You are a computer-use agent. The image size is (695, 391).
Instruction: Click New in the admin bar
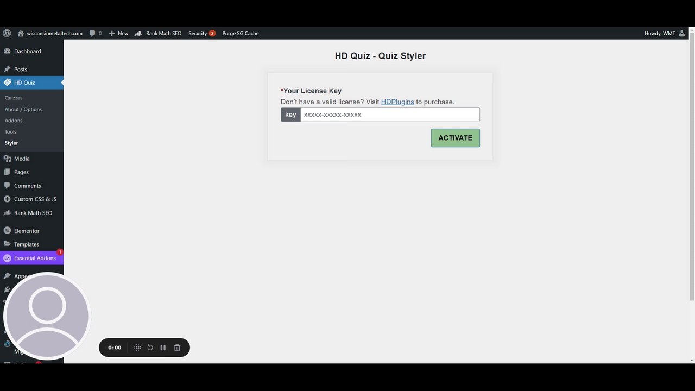tap(123, 33)
